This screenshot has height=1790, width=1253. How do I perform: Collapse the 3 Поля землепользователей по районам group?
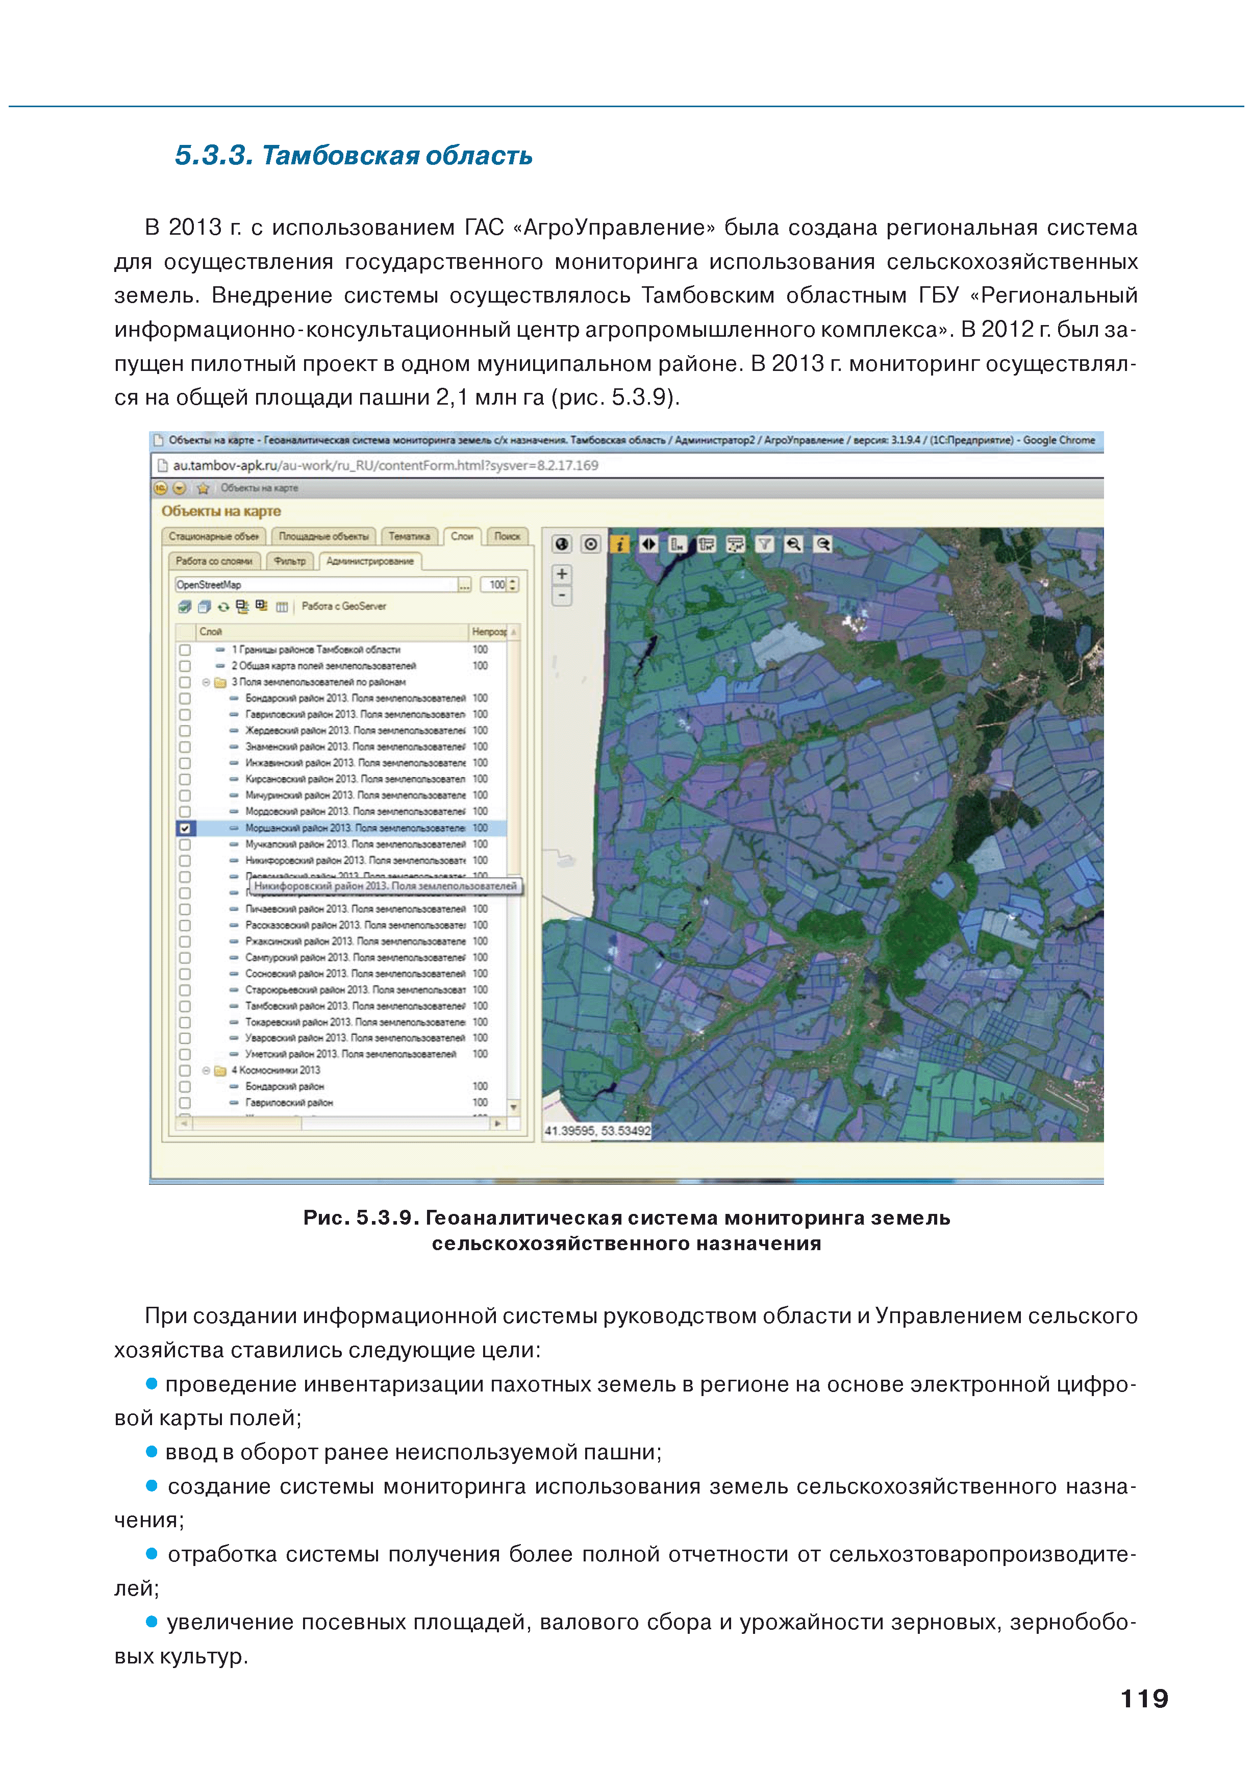click(207, 682)
